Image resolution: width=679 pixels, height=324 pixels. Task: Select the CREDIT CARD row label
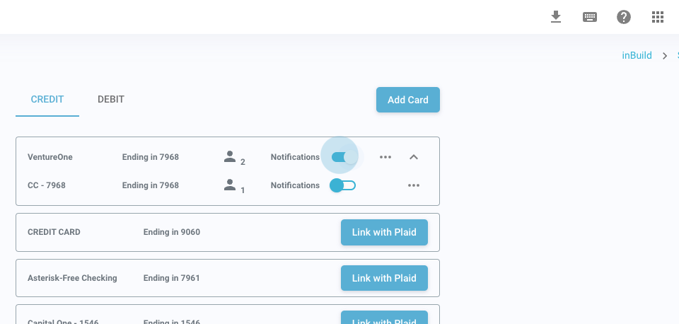coord(54,232)
